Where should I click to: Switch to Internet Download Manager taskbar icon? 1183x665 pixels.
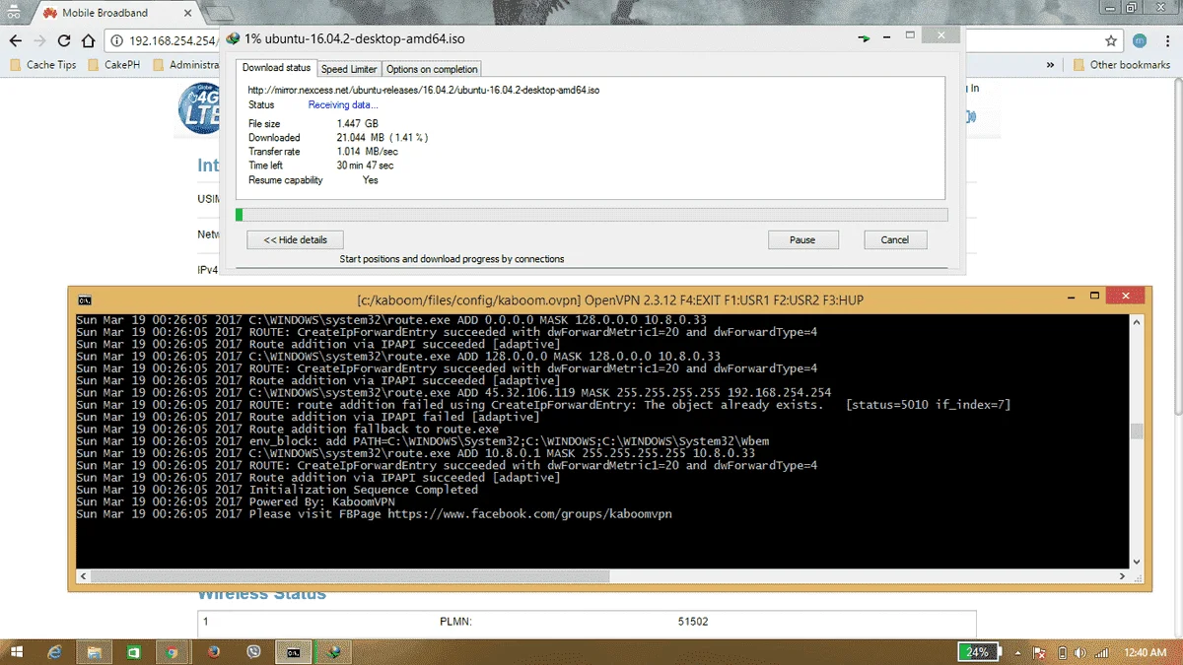point(335,651)
